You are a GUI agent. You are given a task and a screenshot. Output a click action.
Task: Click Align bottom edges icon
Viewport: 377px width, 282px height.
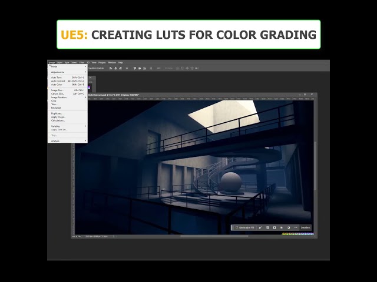[x=144, y=68]
